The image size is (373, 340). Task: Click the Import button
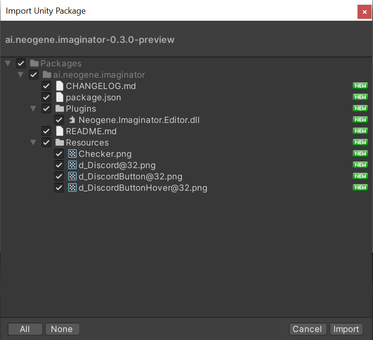pos(346,329)
